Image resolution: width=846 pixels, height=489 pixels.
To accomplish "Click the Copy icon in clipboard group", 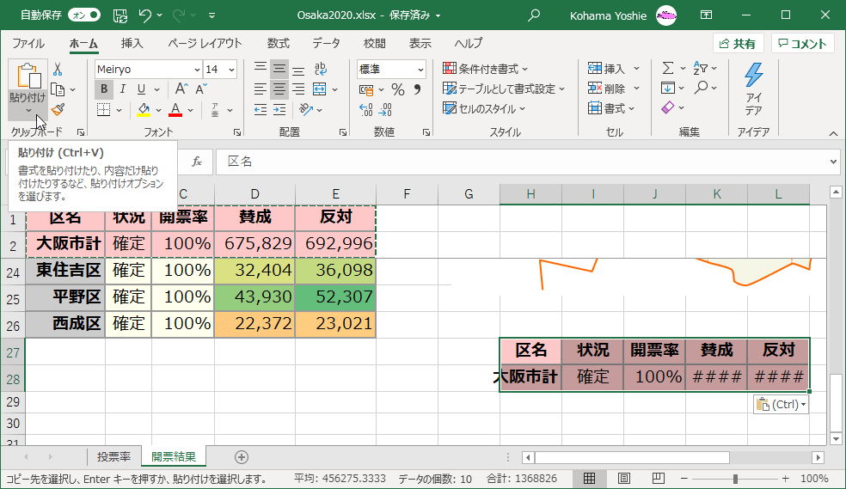I will coord(58,89).
